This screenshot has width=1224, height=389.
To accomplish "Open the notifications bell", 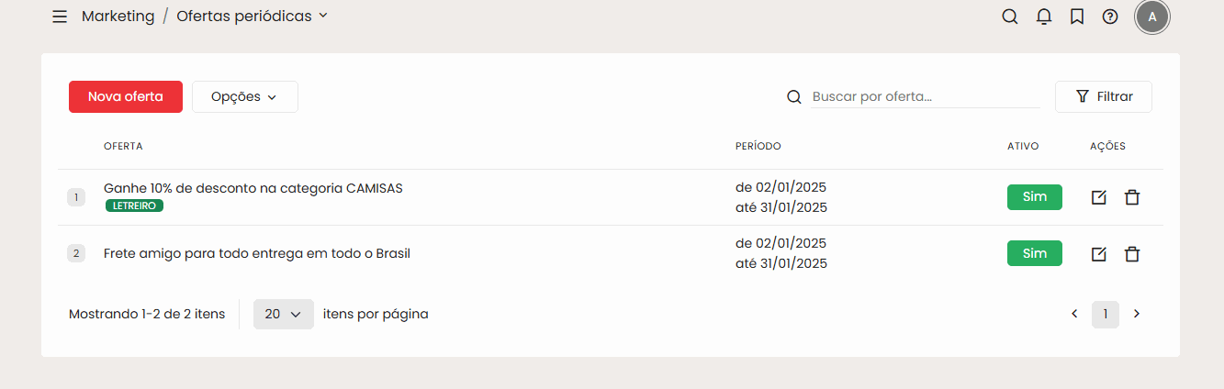I will [x=1044, y=17].
